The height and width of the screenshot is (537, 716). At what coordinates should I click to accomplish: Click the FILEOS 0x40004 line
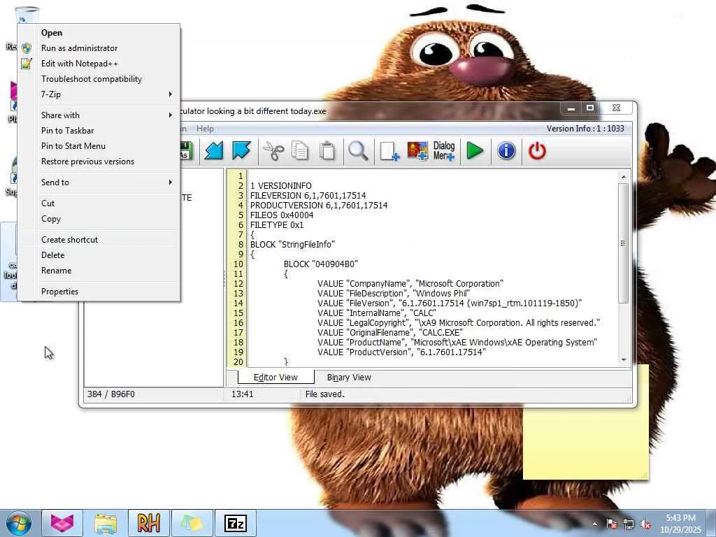tap(282, 215)
